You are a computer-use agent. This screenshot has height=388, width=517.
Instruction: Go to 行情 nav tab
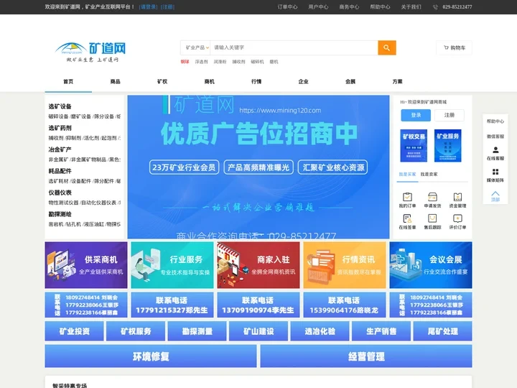pyautogui.click(x=256, y=81)
